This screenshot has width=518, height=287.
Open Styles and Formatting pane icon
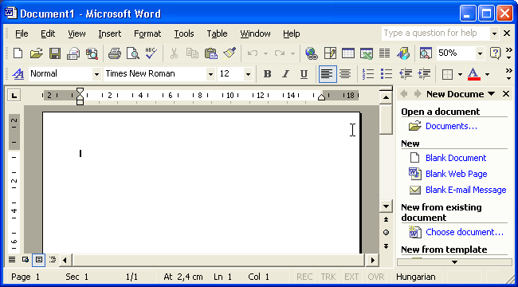click(18, 74)
